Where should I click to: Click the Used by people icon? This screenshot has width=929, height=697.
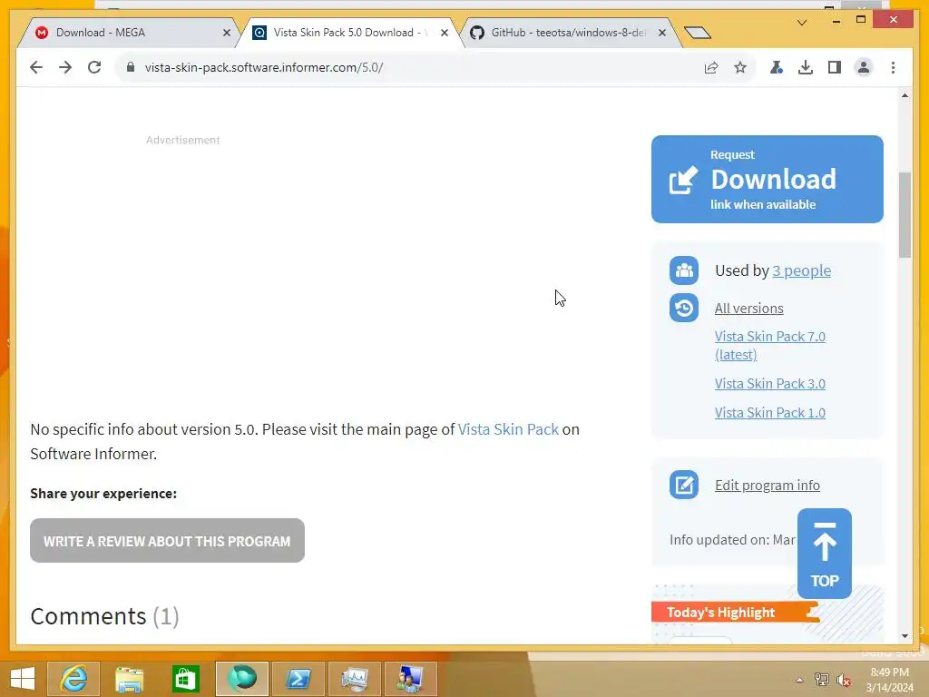click(x=684, y=270)
